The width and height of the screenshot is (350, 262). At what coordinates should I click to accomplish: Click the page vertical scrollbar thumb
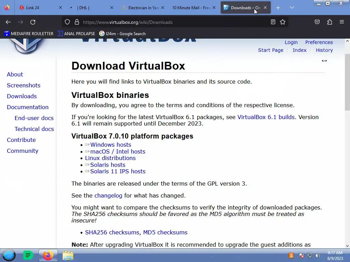(347, 82)
